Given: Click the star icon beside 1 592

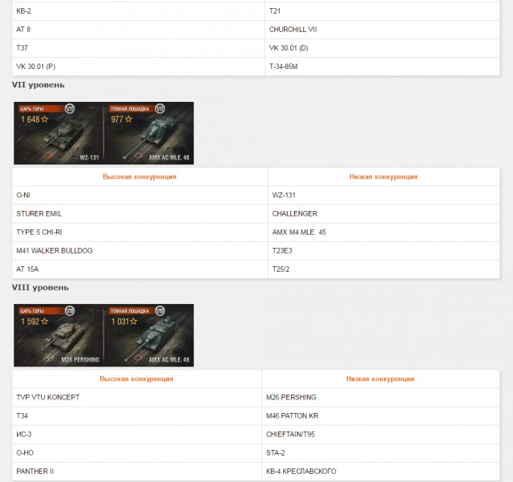Looking at the screenshot, I should click(45, 322).
